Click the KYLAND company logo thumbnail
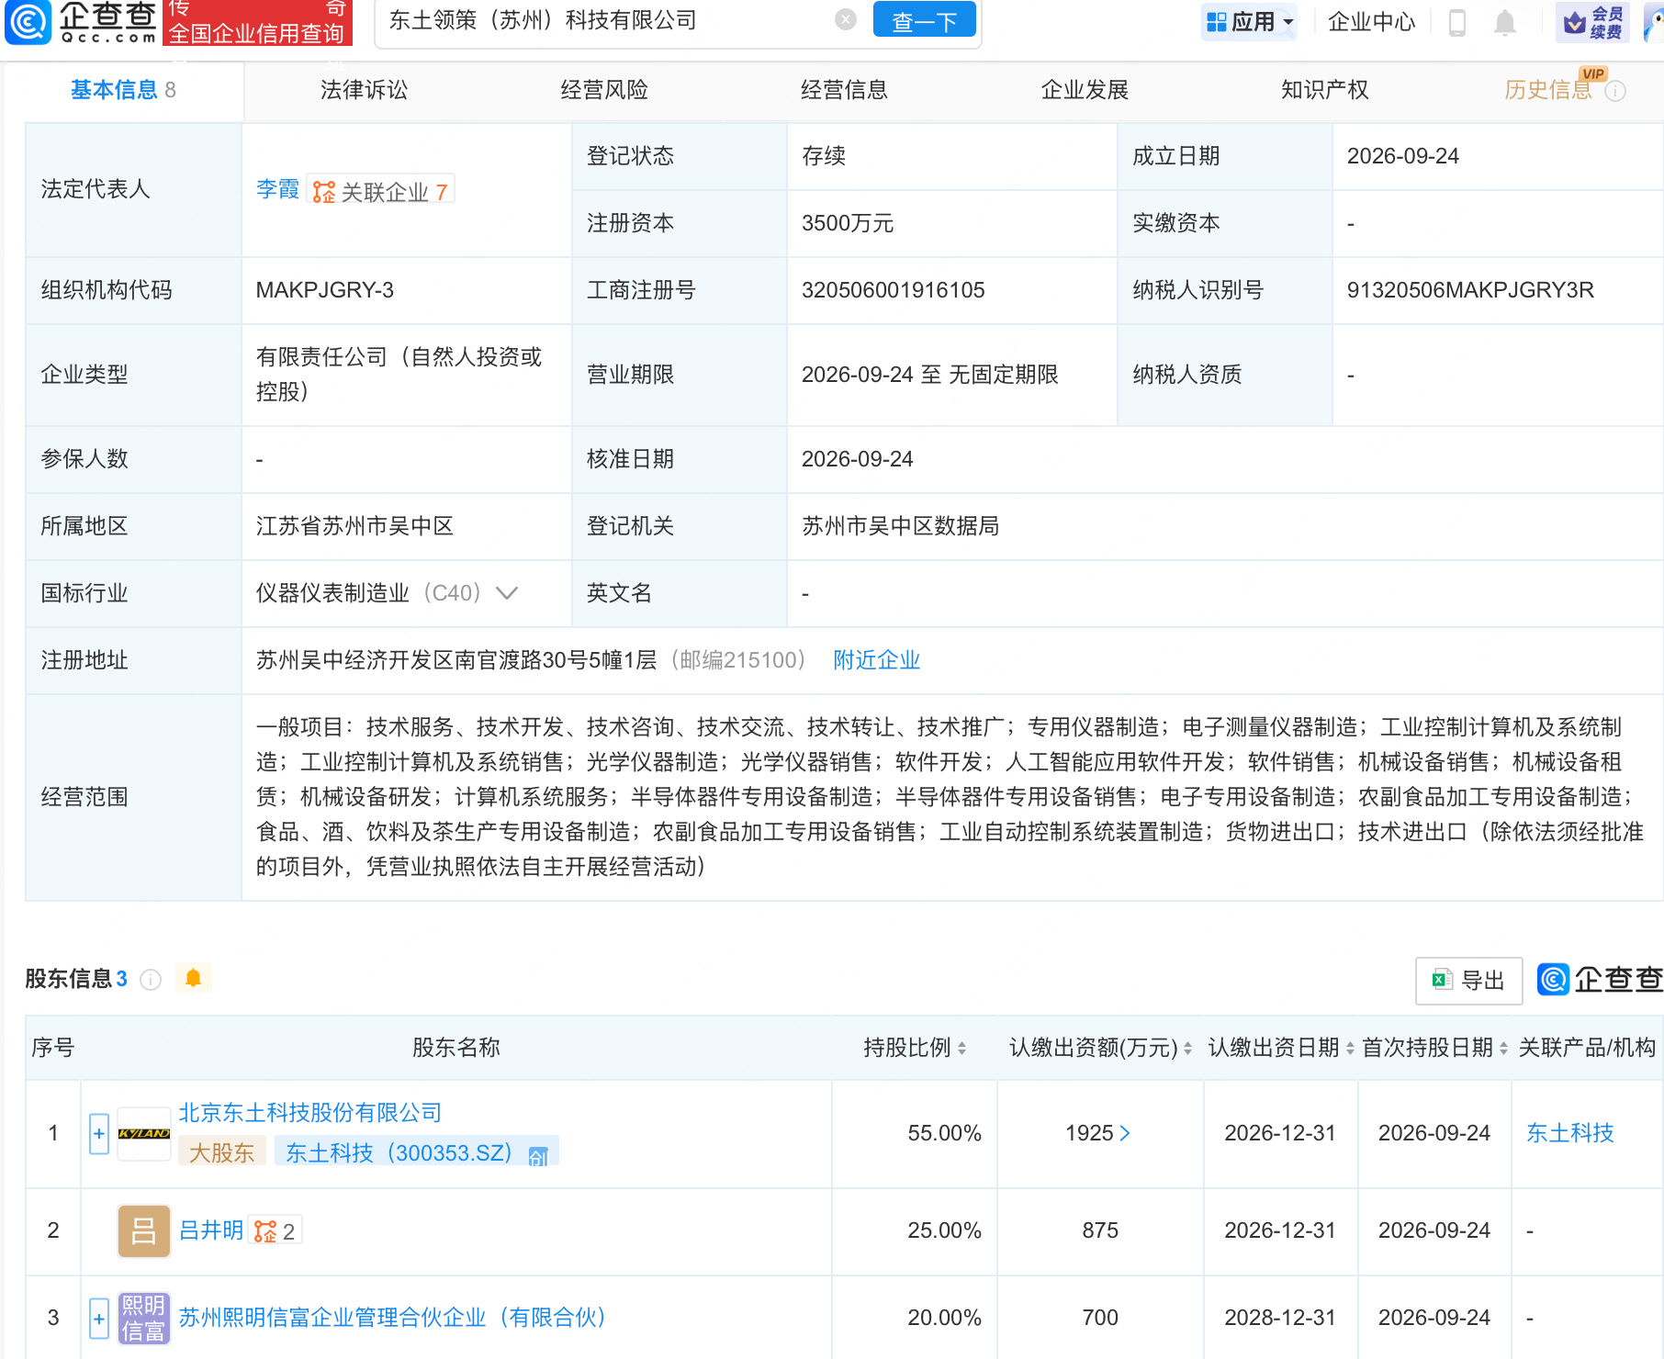Viewport: 1664px width, 1359px height. click(x=144, y=1134)
